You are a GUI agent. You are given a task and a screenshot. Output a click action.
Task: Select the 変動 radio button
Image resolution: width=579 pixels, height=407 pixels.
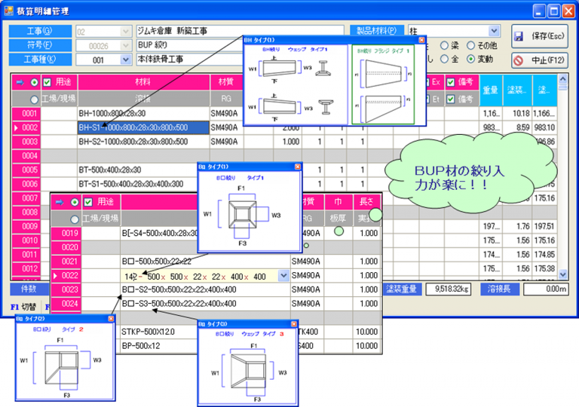470,59
